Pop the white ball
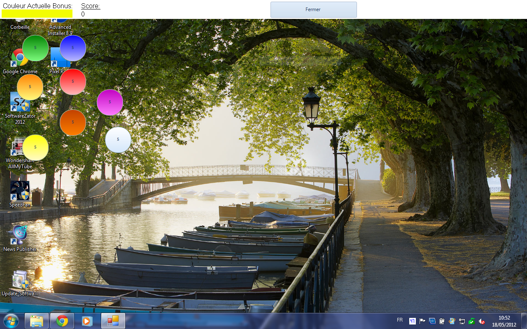This screenshot has width=527, height=329. click(118, 140)
